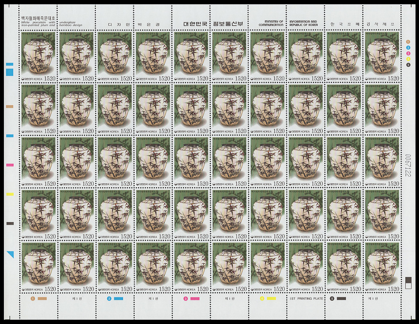Click the black registration square at bottom right
This screenshot has height=324, width=419.
click(408, 280)
